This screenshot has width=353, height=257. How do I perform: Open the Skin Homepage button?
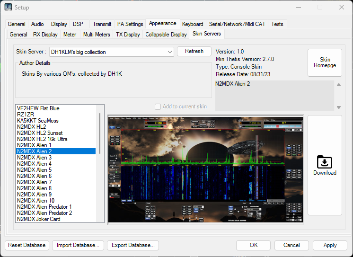click(x=325, y=62)
